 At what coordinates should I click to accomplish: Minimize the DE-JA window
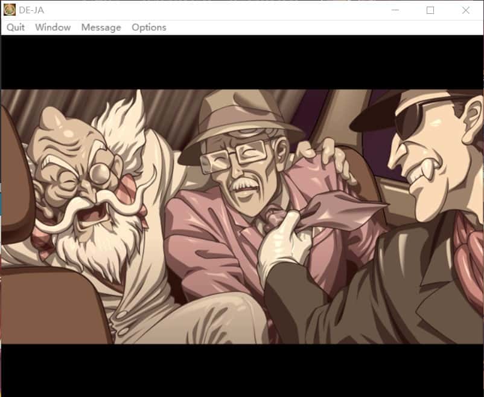pyautogui.click(x=395, y=10)
